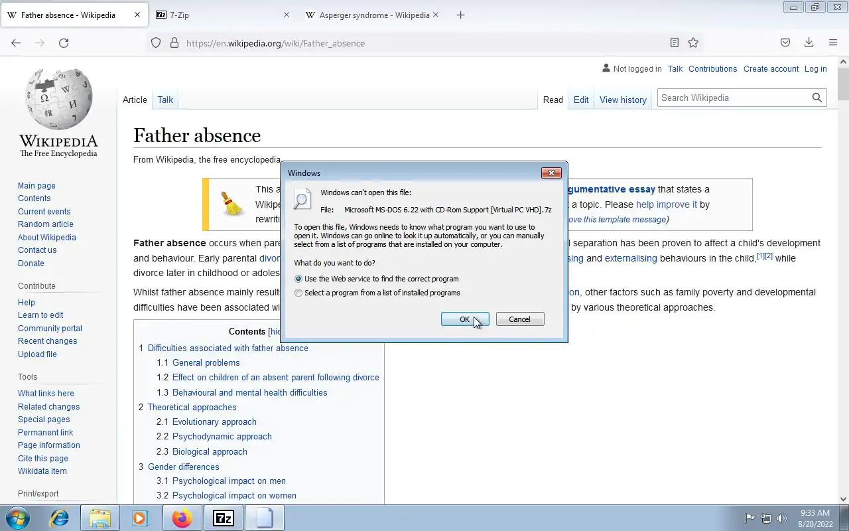
Task: Click the volume speaker tray icon
Action: click(x=782, y=518)
